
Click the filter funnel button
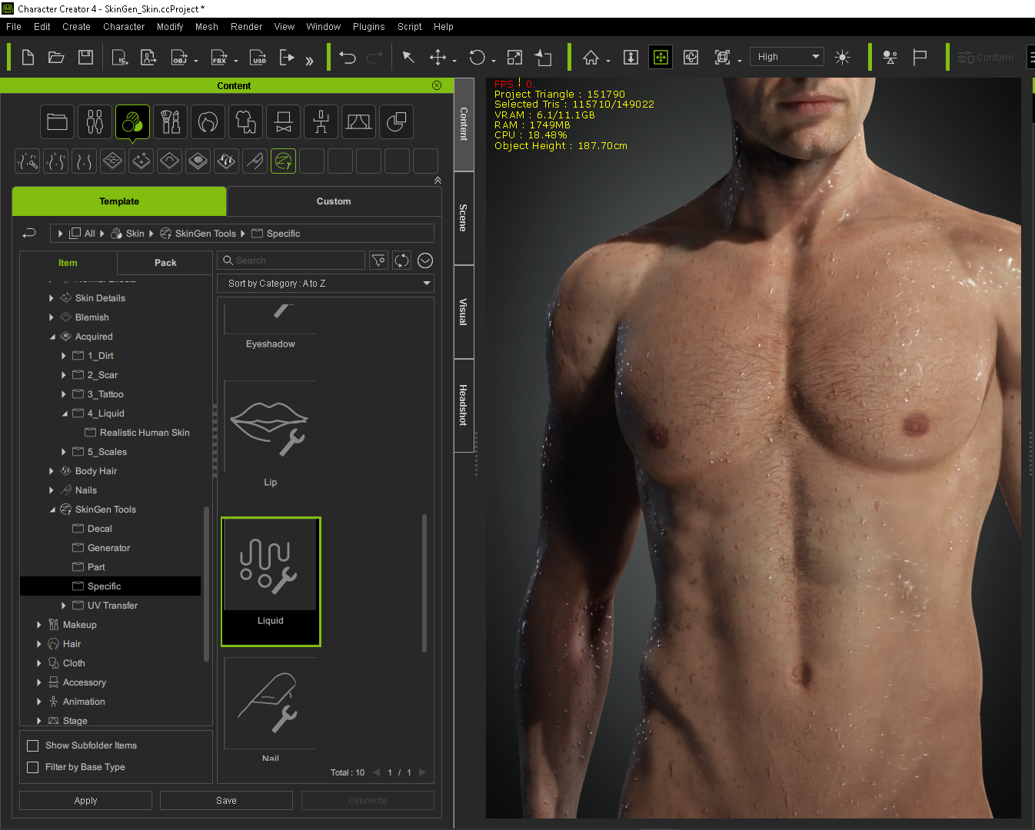tap(378, 261)
